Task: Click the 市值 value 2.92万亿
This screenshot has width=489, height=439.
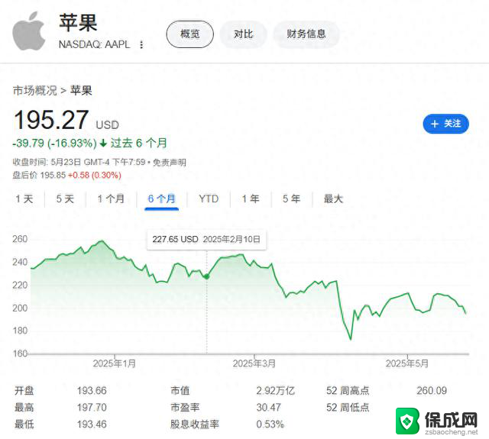Action: 276,391
